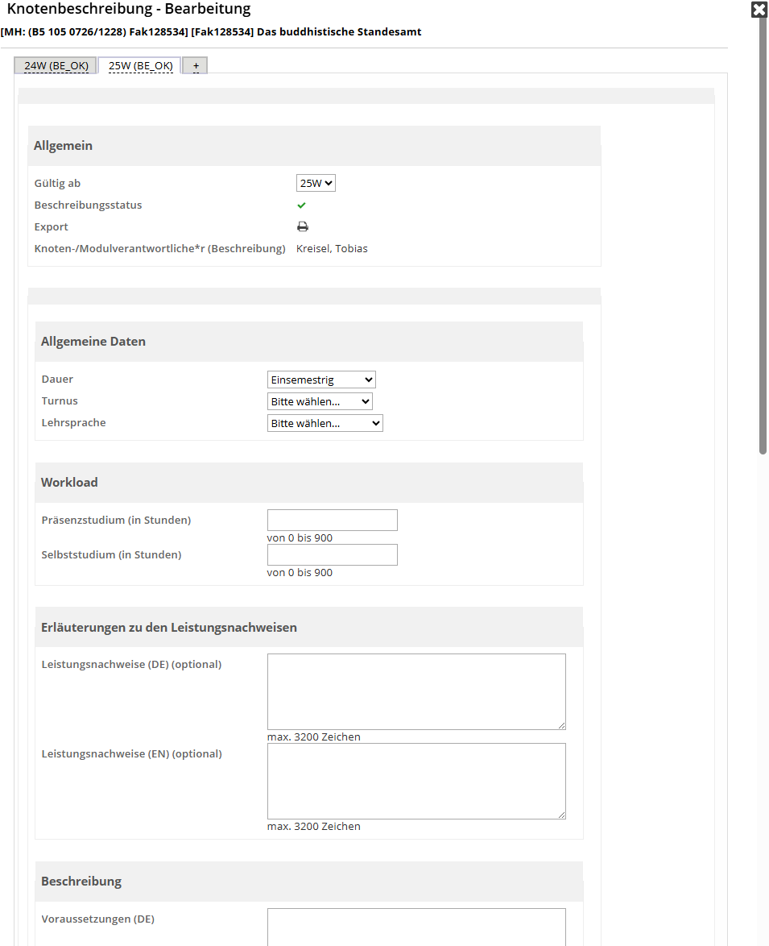
Task: Focus the Voraussetzungen (DE) text area
Action: pyautogui.click(x=416, y=927)
